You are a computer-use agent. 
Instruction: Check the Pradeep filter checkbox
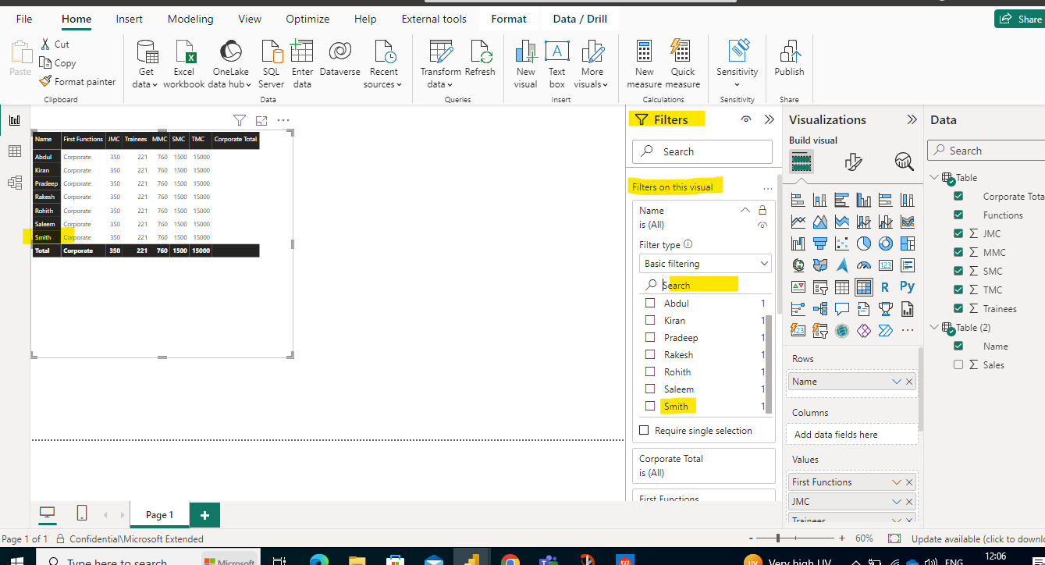point(650,337)
